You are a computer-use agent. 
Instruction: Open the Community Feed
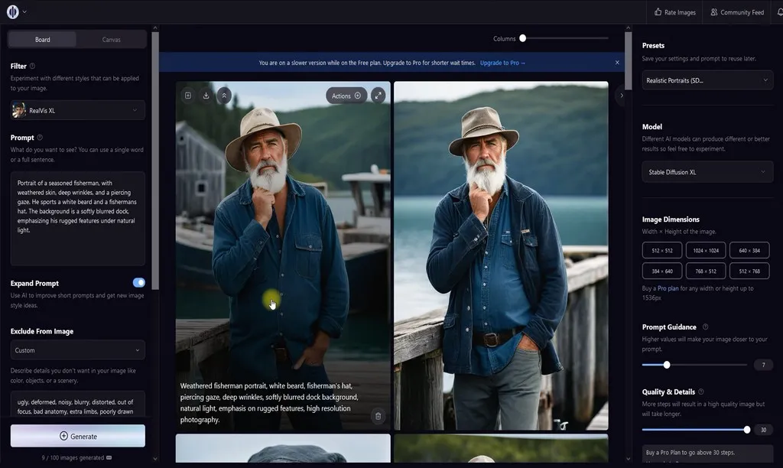pyautogui.click(x=737, y=12)
